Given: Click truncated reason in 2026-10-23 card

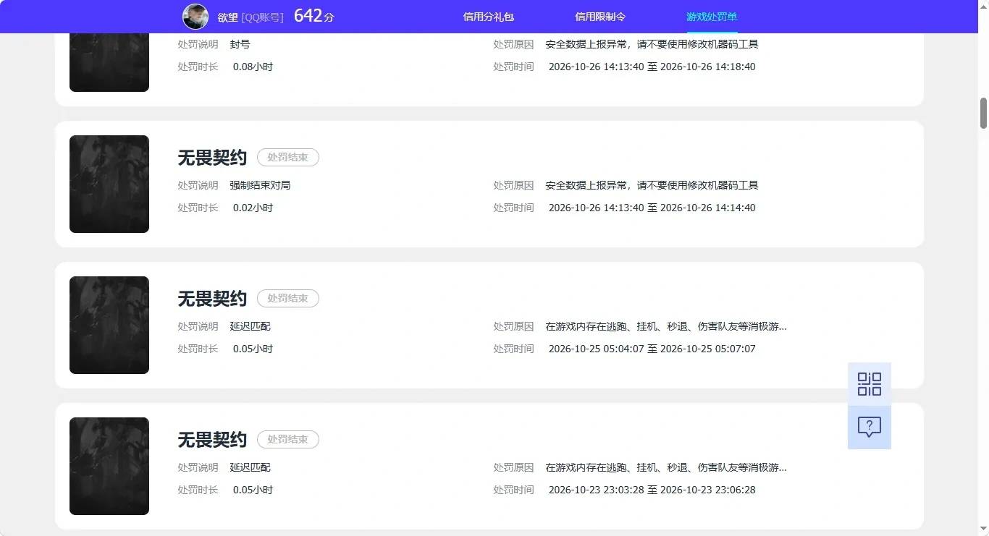Looking at the screenshot, I should 666,467.
